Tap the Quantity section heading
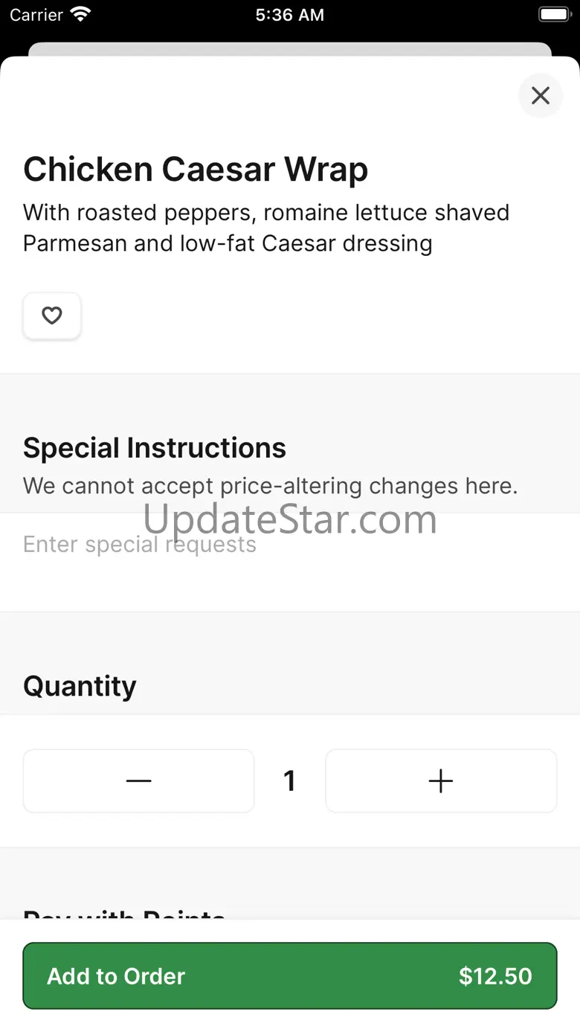 (x=80, y=685)
